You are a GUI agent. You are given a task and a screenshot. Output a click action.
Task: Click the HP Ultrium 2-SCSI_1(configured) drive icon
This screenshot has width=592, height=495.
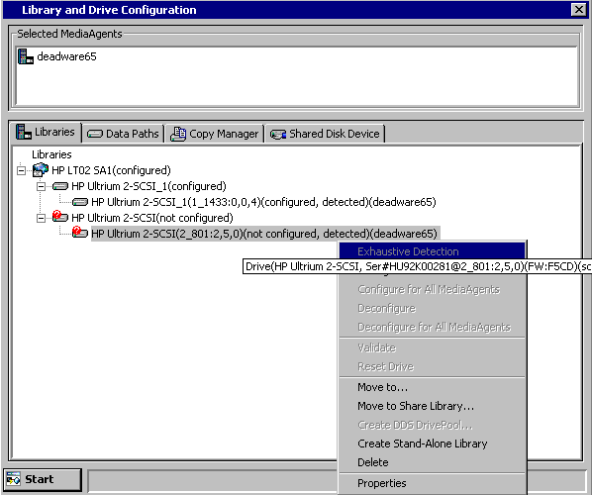(x=60, y=186)
